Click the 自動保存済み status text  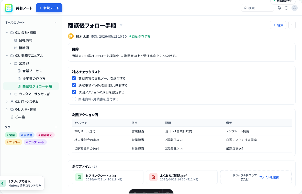(x=141, y=36)
